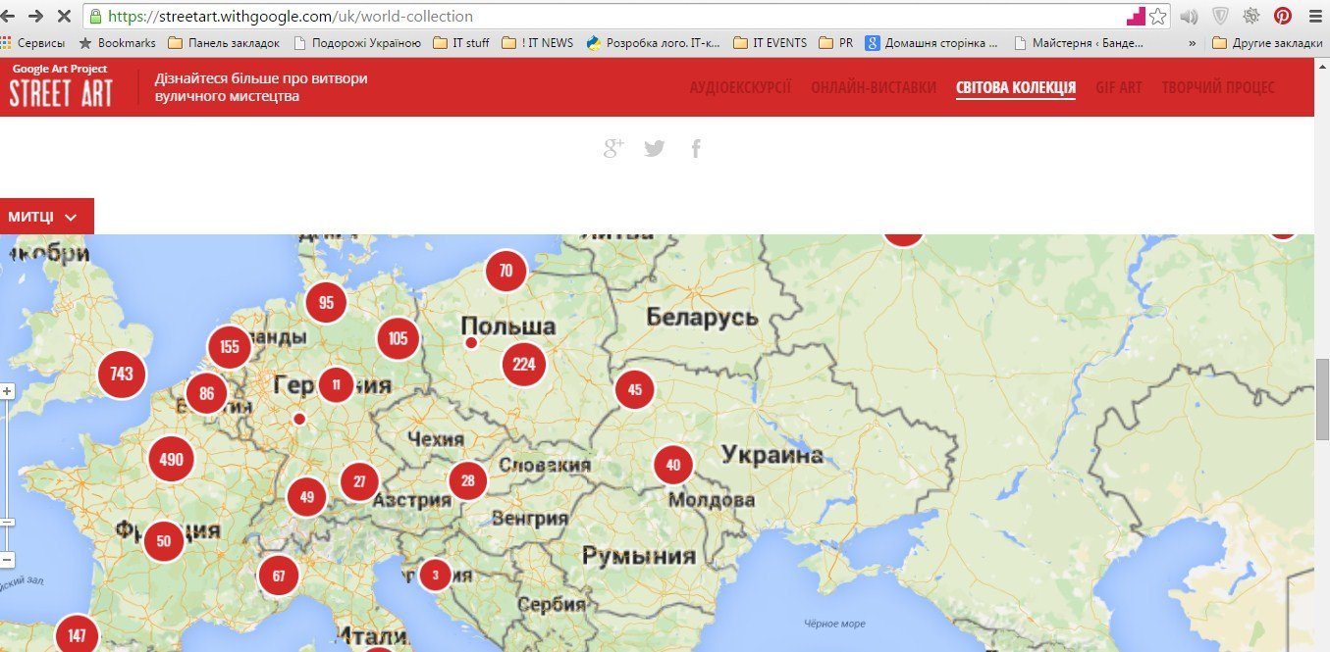Zoom in on the map with plus
1330x652 pixels.
(7, 391)
